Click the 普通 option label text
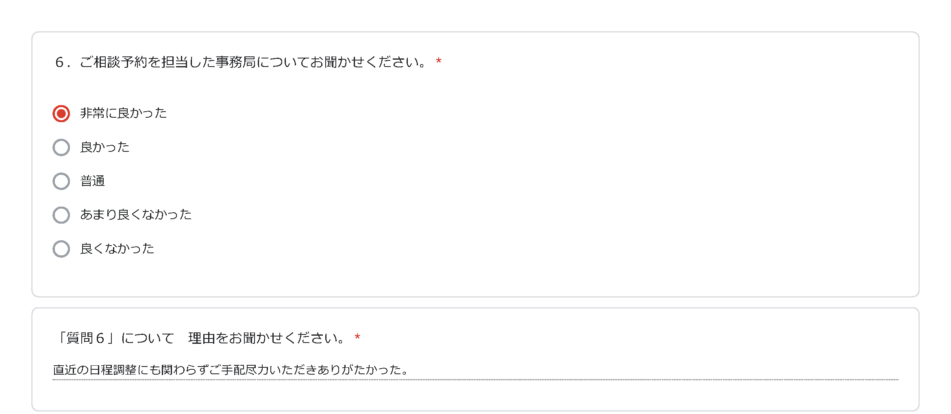 [93, 181]
